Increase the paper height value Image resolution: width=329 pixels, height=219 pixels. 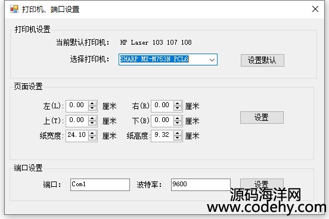pyautogui.click(x=178, y=133)
